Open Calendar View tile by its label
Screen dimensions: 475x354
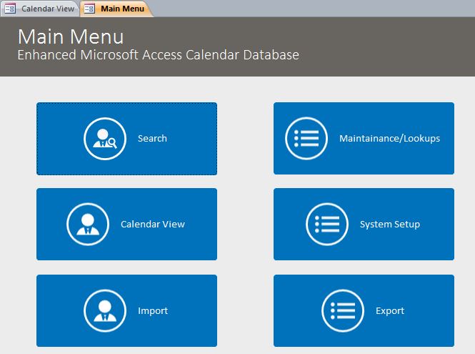point(153,224)
